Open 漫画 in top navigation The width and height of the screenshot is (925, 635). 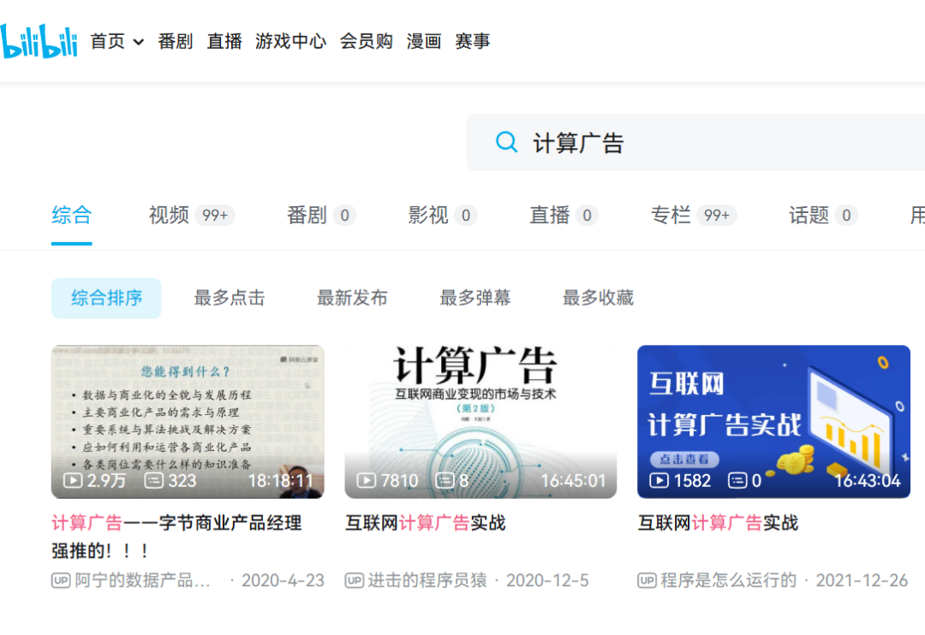[424, 41]
